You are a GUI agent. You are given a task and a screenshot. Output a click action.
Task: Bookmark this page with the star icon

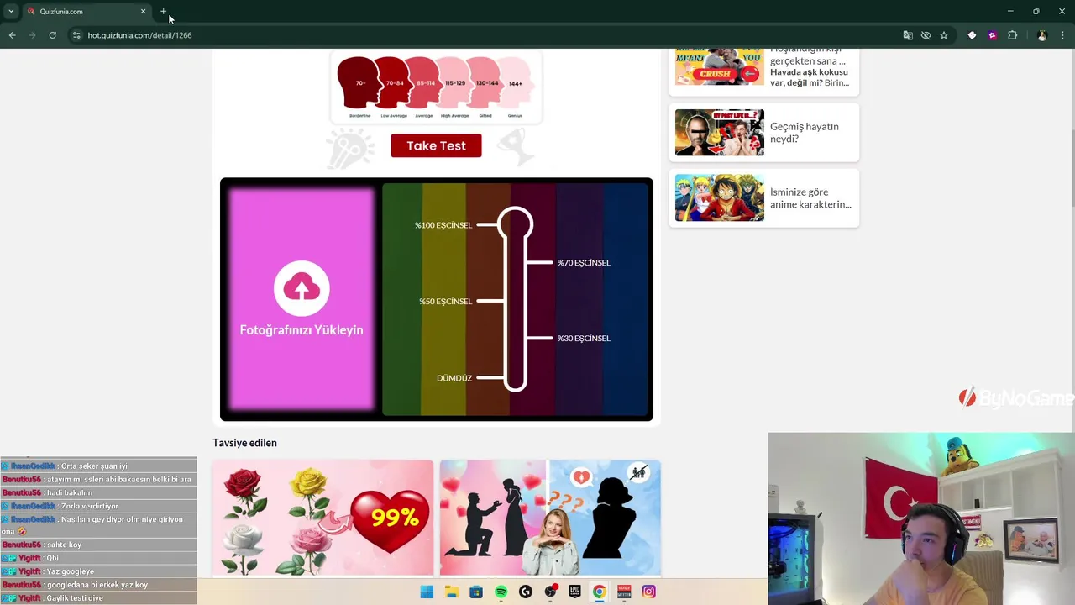tap(944, 35)
